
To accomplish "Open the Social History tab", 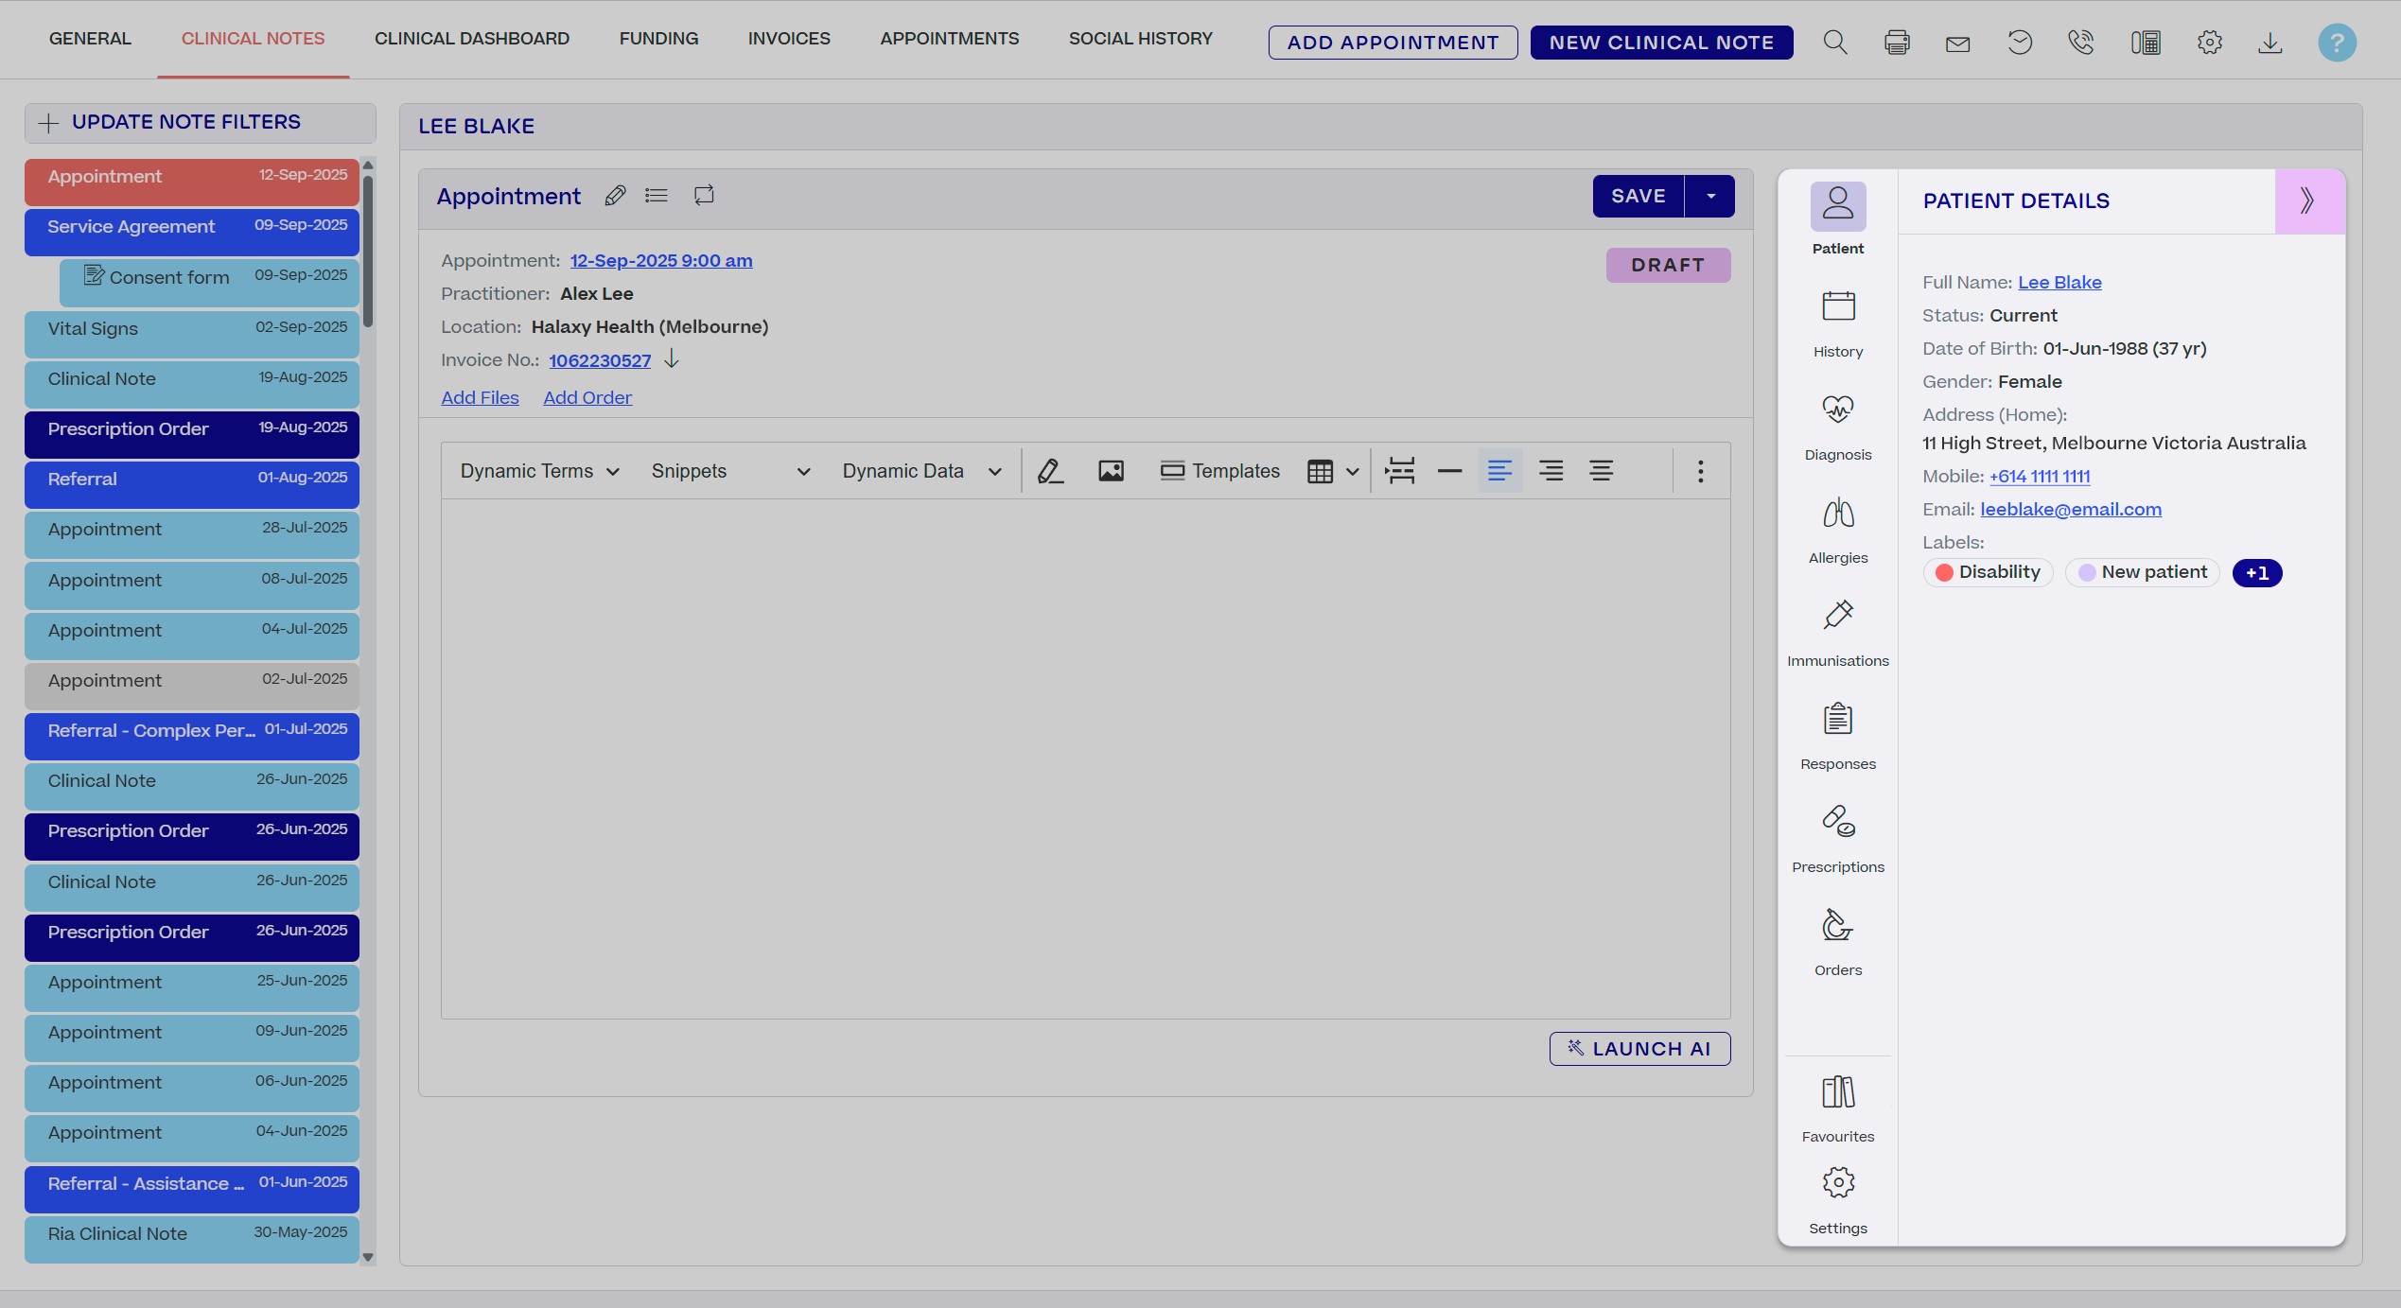I will (x=1140, y=38).
